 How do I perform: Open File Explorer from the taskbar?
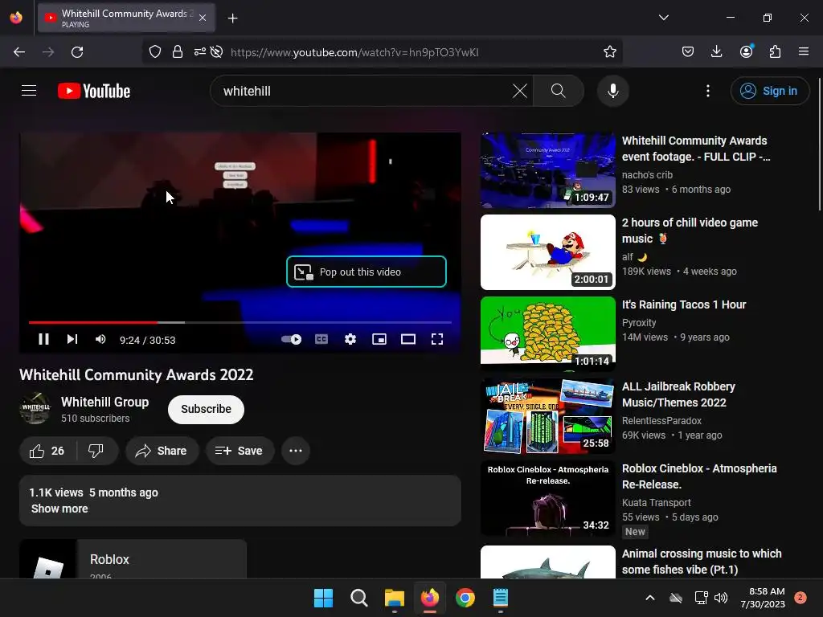tap(394, 598)
